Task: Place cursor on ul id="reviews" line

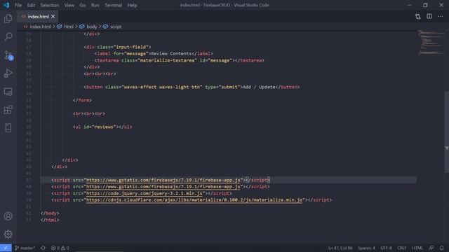Action: [102, 127]
